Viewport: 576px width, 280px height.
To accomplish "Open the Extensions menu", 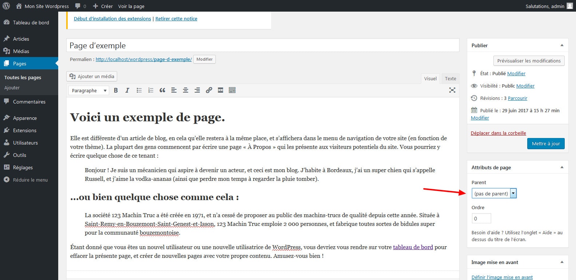I will click(x=29, y=130).
